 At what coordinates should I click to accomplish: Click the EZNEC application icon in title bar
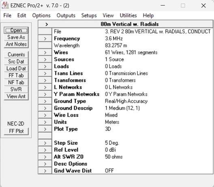(5, 5)
